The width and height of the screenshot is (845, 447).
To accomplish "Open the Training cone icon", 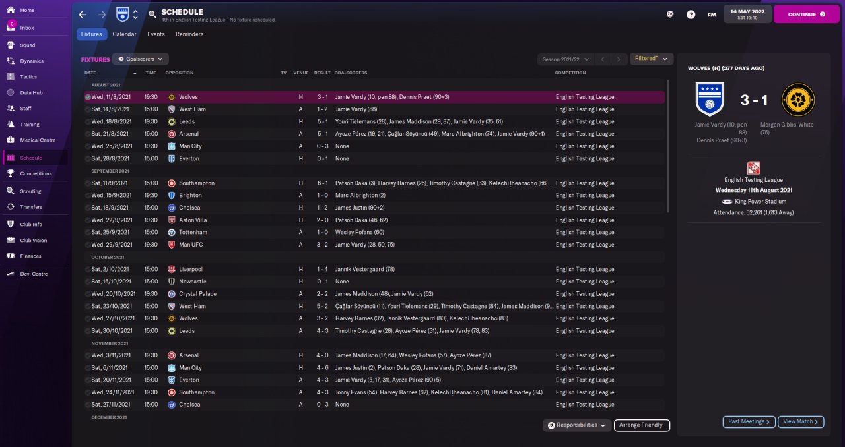I will pos(11,125).
